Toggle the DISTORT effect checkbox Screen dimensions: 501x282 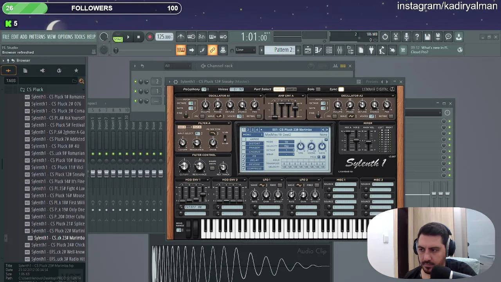click(243, 143)
